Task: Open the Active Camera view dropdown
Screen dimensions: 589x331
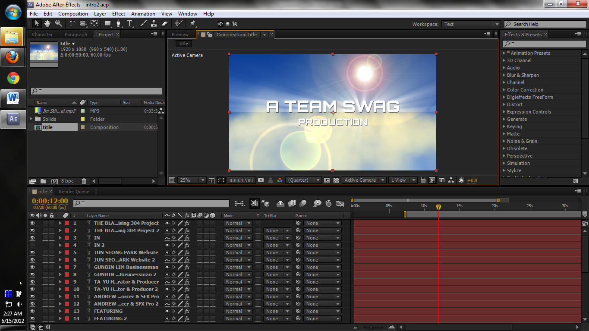Action: click(364, 180)
